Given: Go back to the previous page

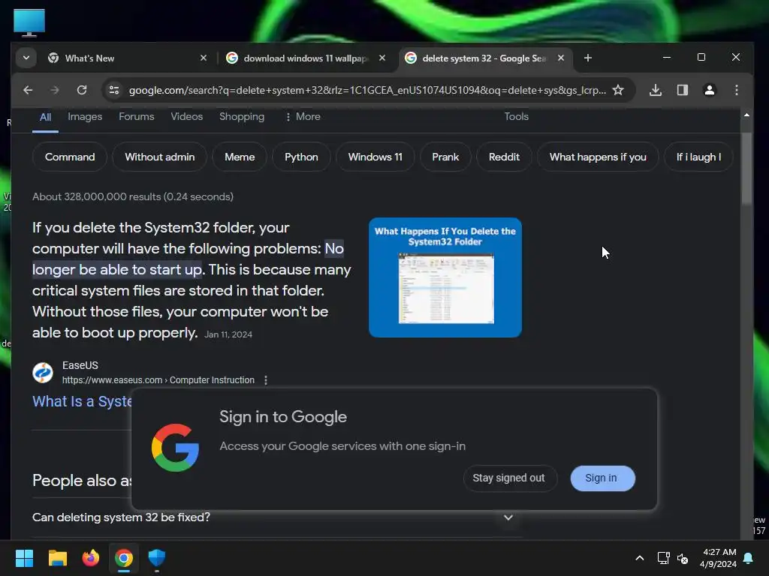Looking at the screenshot, I should click(x=28, y=90).
